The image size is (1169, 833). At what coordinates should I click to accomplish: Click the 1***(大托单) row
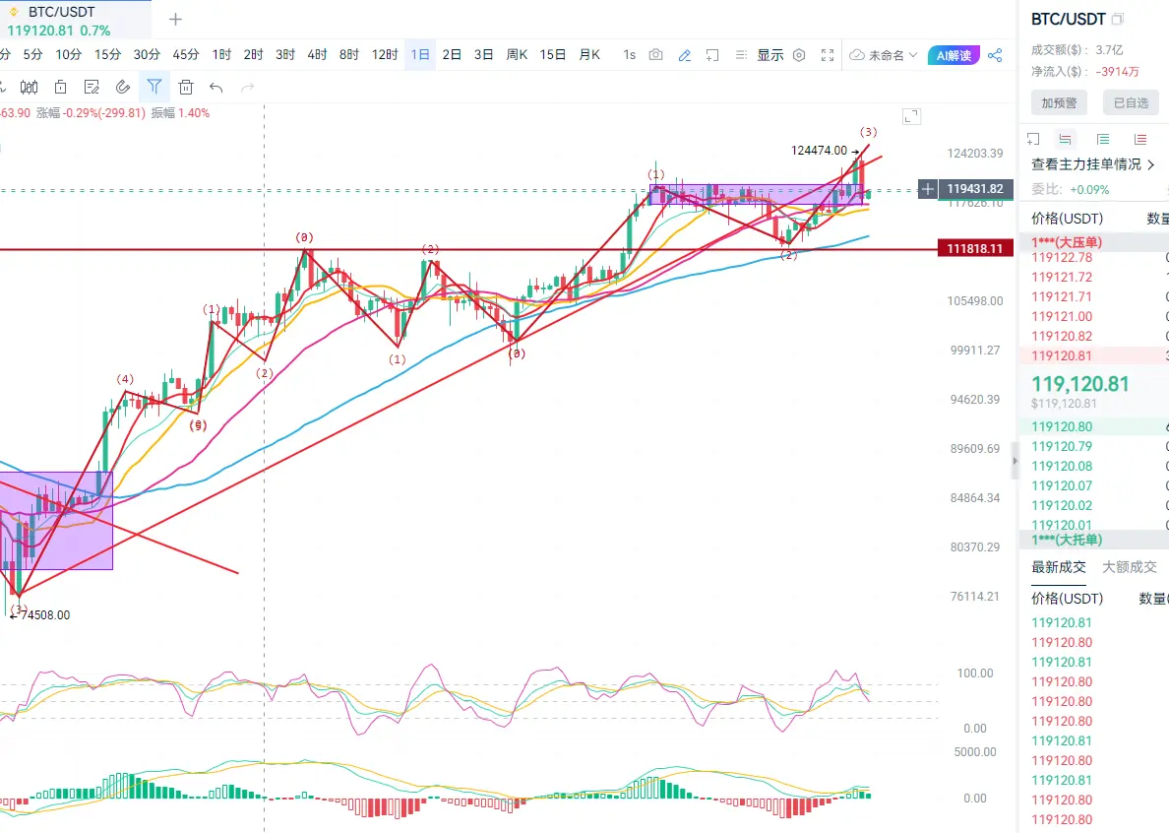pos(1093,540)
